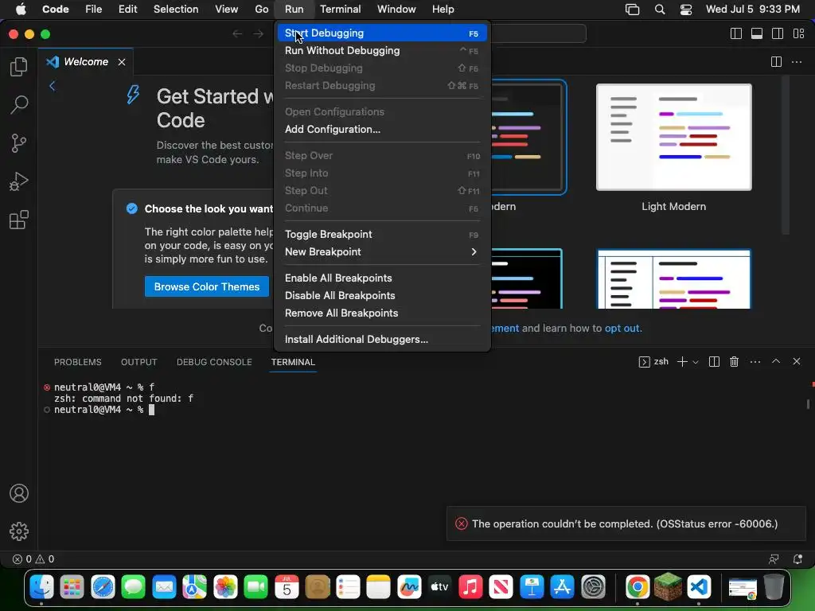Open errors and warnings status bar item
The height and width of the screenshot is (611, 815).
click(x=33, y=559)
